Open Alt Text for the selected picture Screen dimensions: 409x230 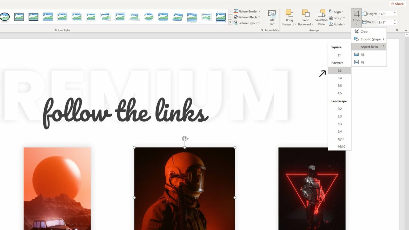coord(272,17)
